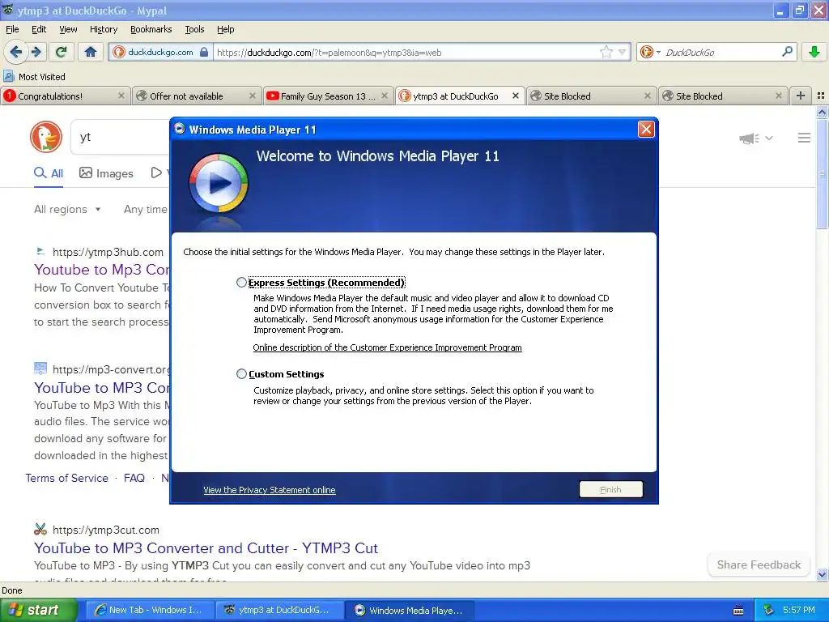The height and width of the screenshot is (622, 829).
Task: Go forward with the Forward arrow
Action: coord(36,52)
